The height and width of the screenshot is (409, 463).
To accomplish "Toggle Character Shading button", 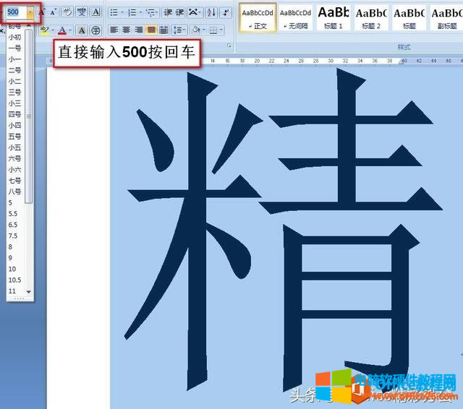I will coord(82,30).
